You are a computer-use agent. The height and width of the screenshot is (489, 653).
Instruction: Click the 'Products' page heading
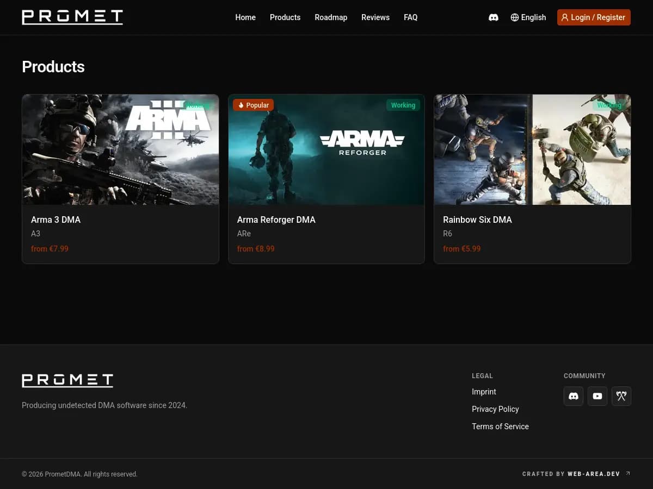[53, 67]
